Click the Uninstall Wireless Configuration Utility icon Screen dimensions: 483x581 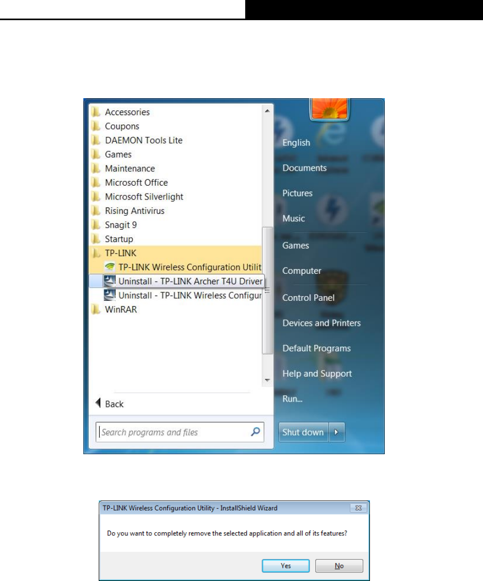pos(109,295)
